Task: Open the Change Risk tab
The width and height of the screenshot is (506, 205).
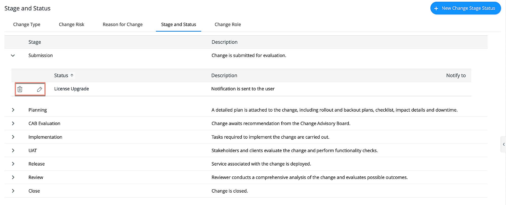Action: point(71,25)
